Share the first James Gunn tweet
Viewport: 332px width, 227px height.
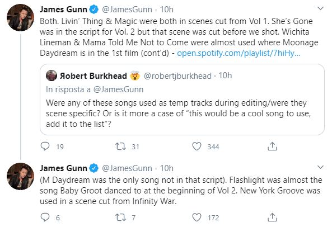point(272,146)
